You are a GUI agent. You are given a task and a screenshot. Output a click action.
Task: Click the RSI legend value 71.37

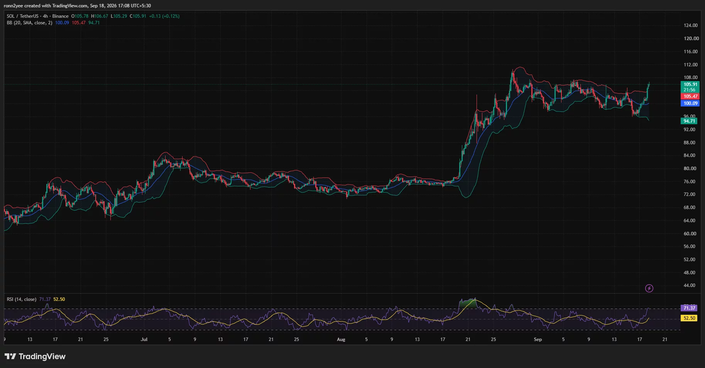(45, 299)
